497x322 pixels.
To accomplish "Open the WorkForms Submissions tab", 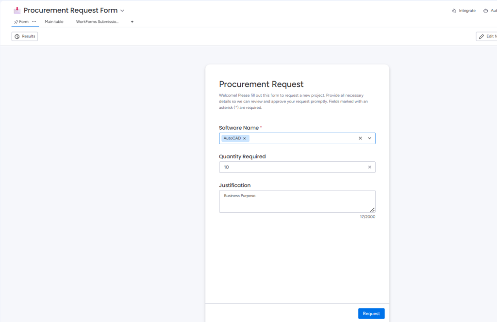I will [x=97, y=22].
